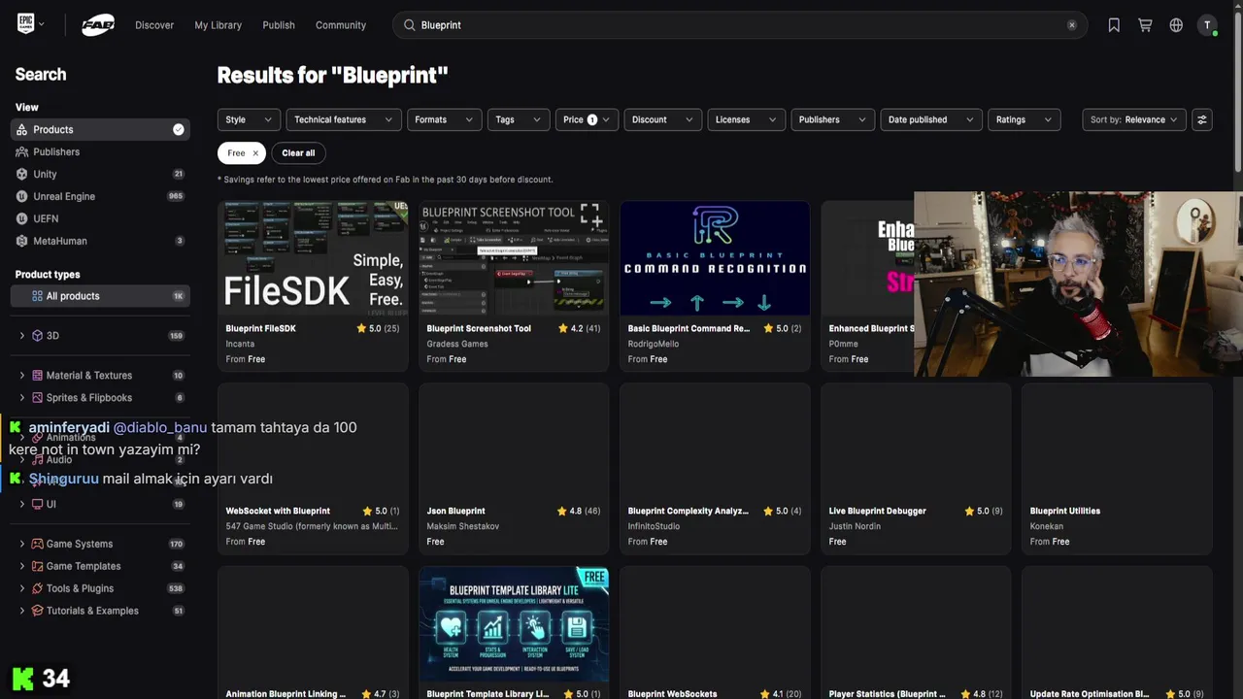
Task: Click the Sprites & Flipbooks category icon
Action: click(x=37, y=398)
